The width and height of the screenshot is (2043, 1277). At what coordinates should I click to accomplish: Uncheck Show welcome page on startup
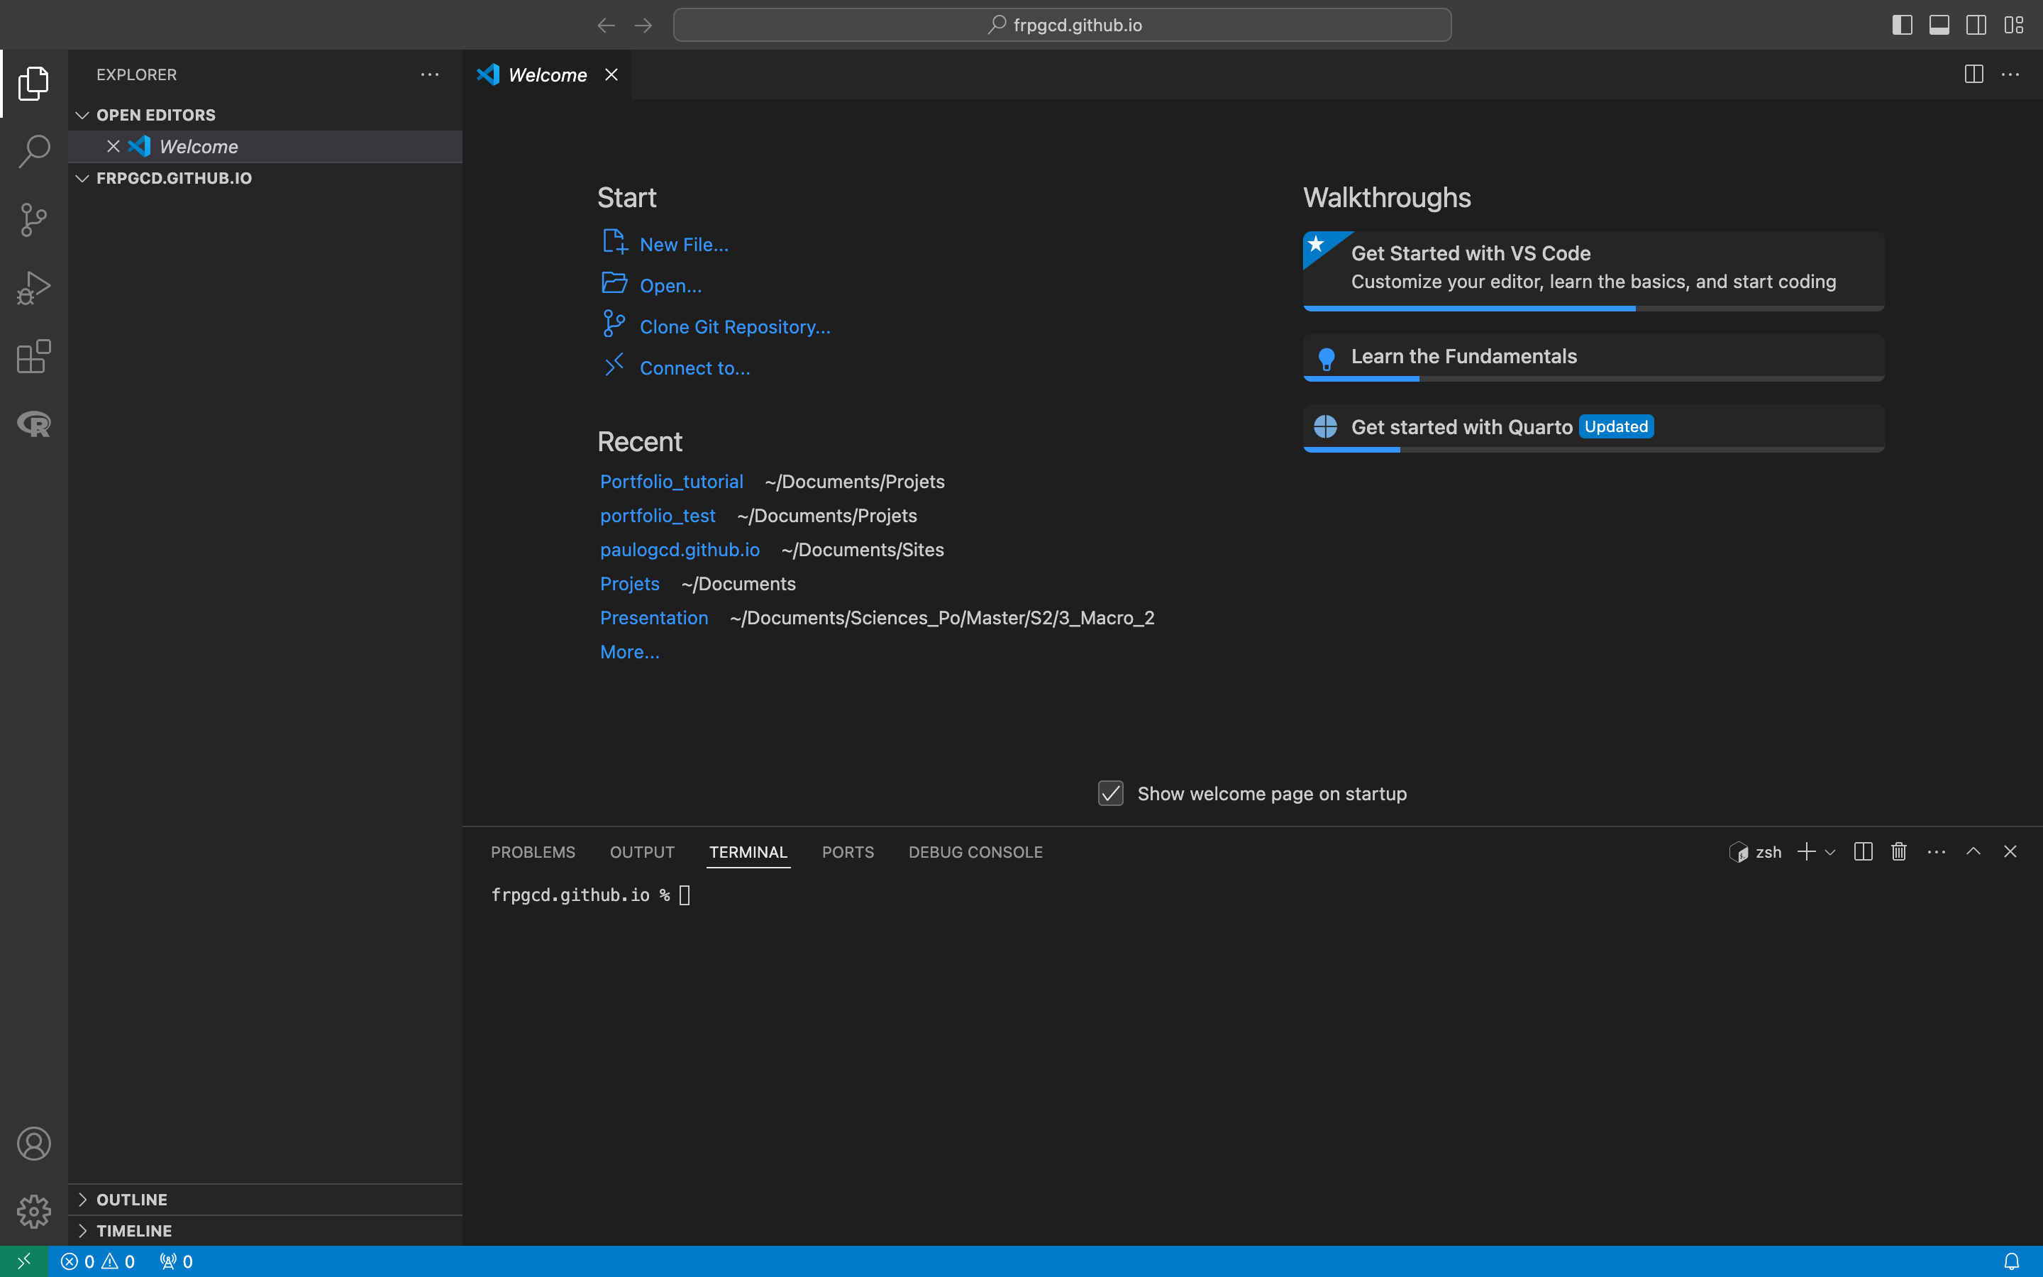tap(1111, 793)
